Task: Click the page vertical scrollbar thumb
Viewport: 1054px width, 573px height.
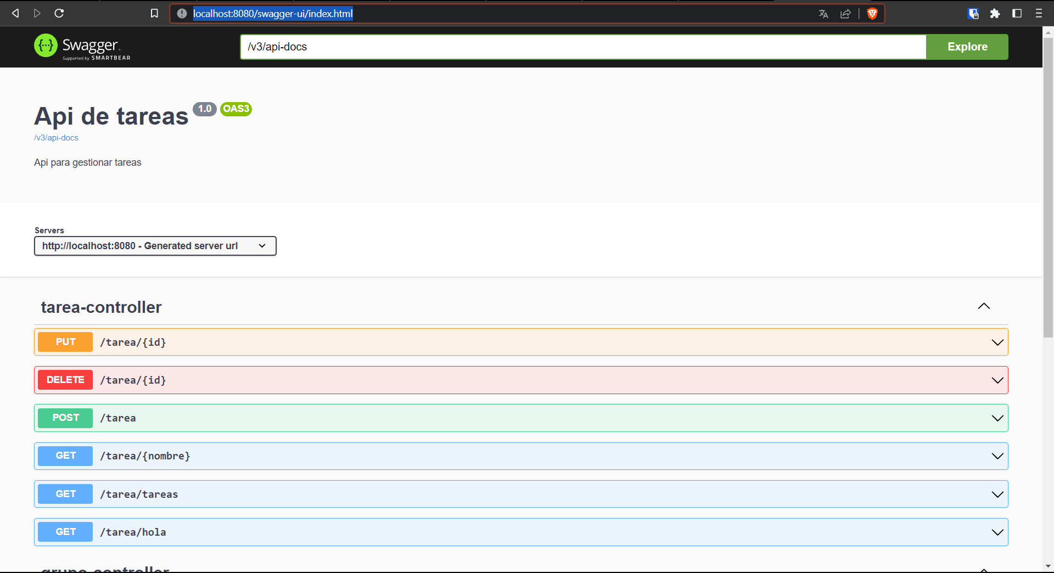Action: pyautogui.click(x=1048, y=188)
